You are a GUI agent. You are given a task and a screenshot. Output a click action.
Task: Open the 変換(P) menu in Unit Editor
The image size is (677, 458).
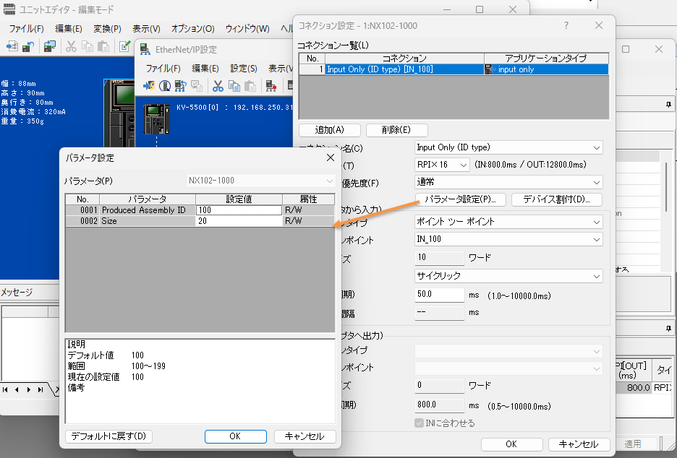107,29
